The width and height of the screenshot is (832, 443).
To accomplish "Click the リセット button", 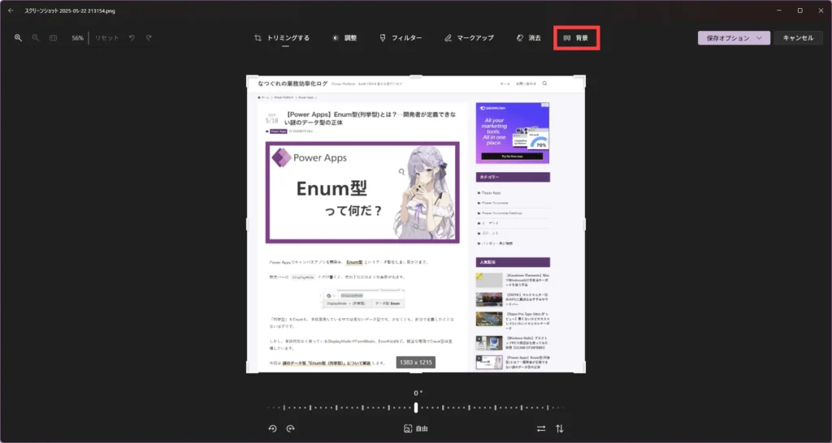I will coord(106,38).
